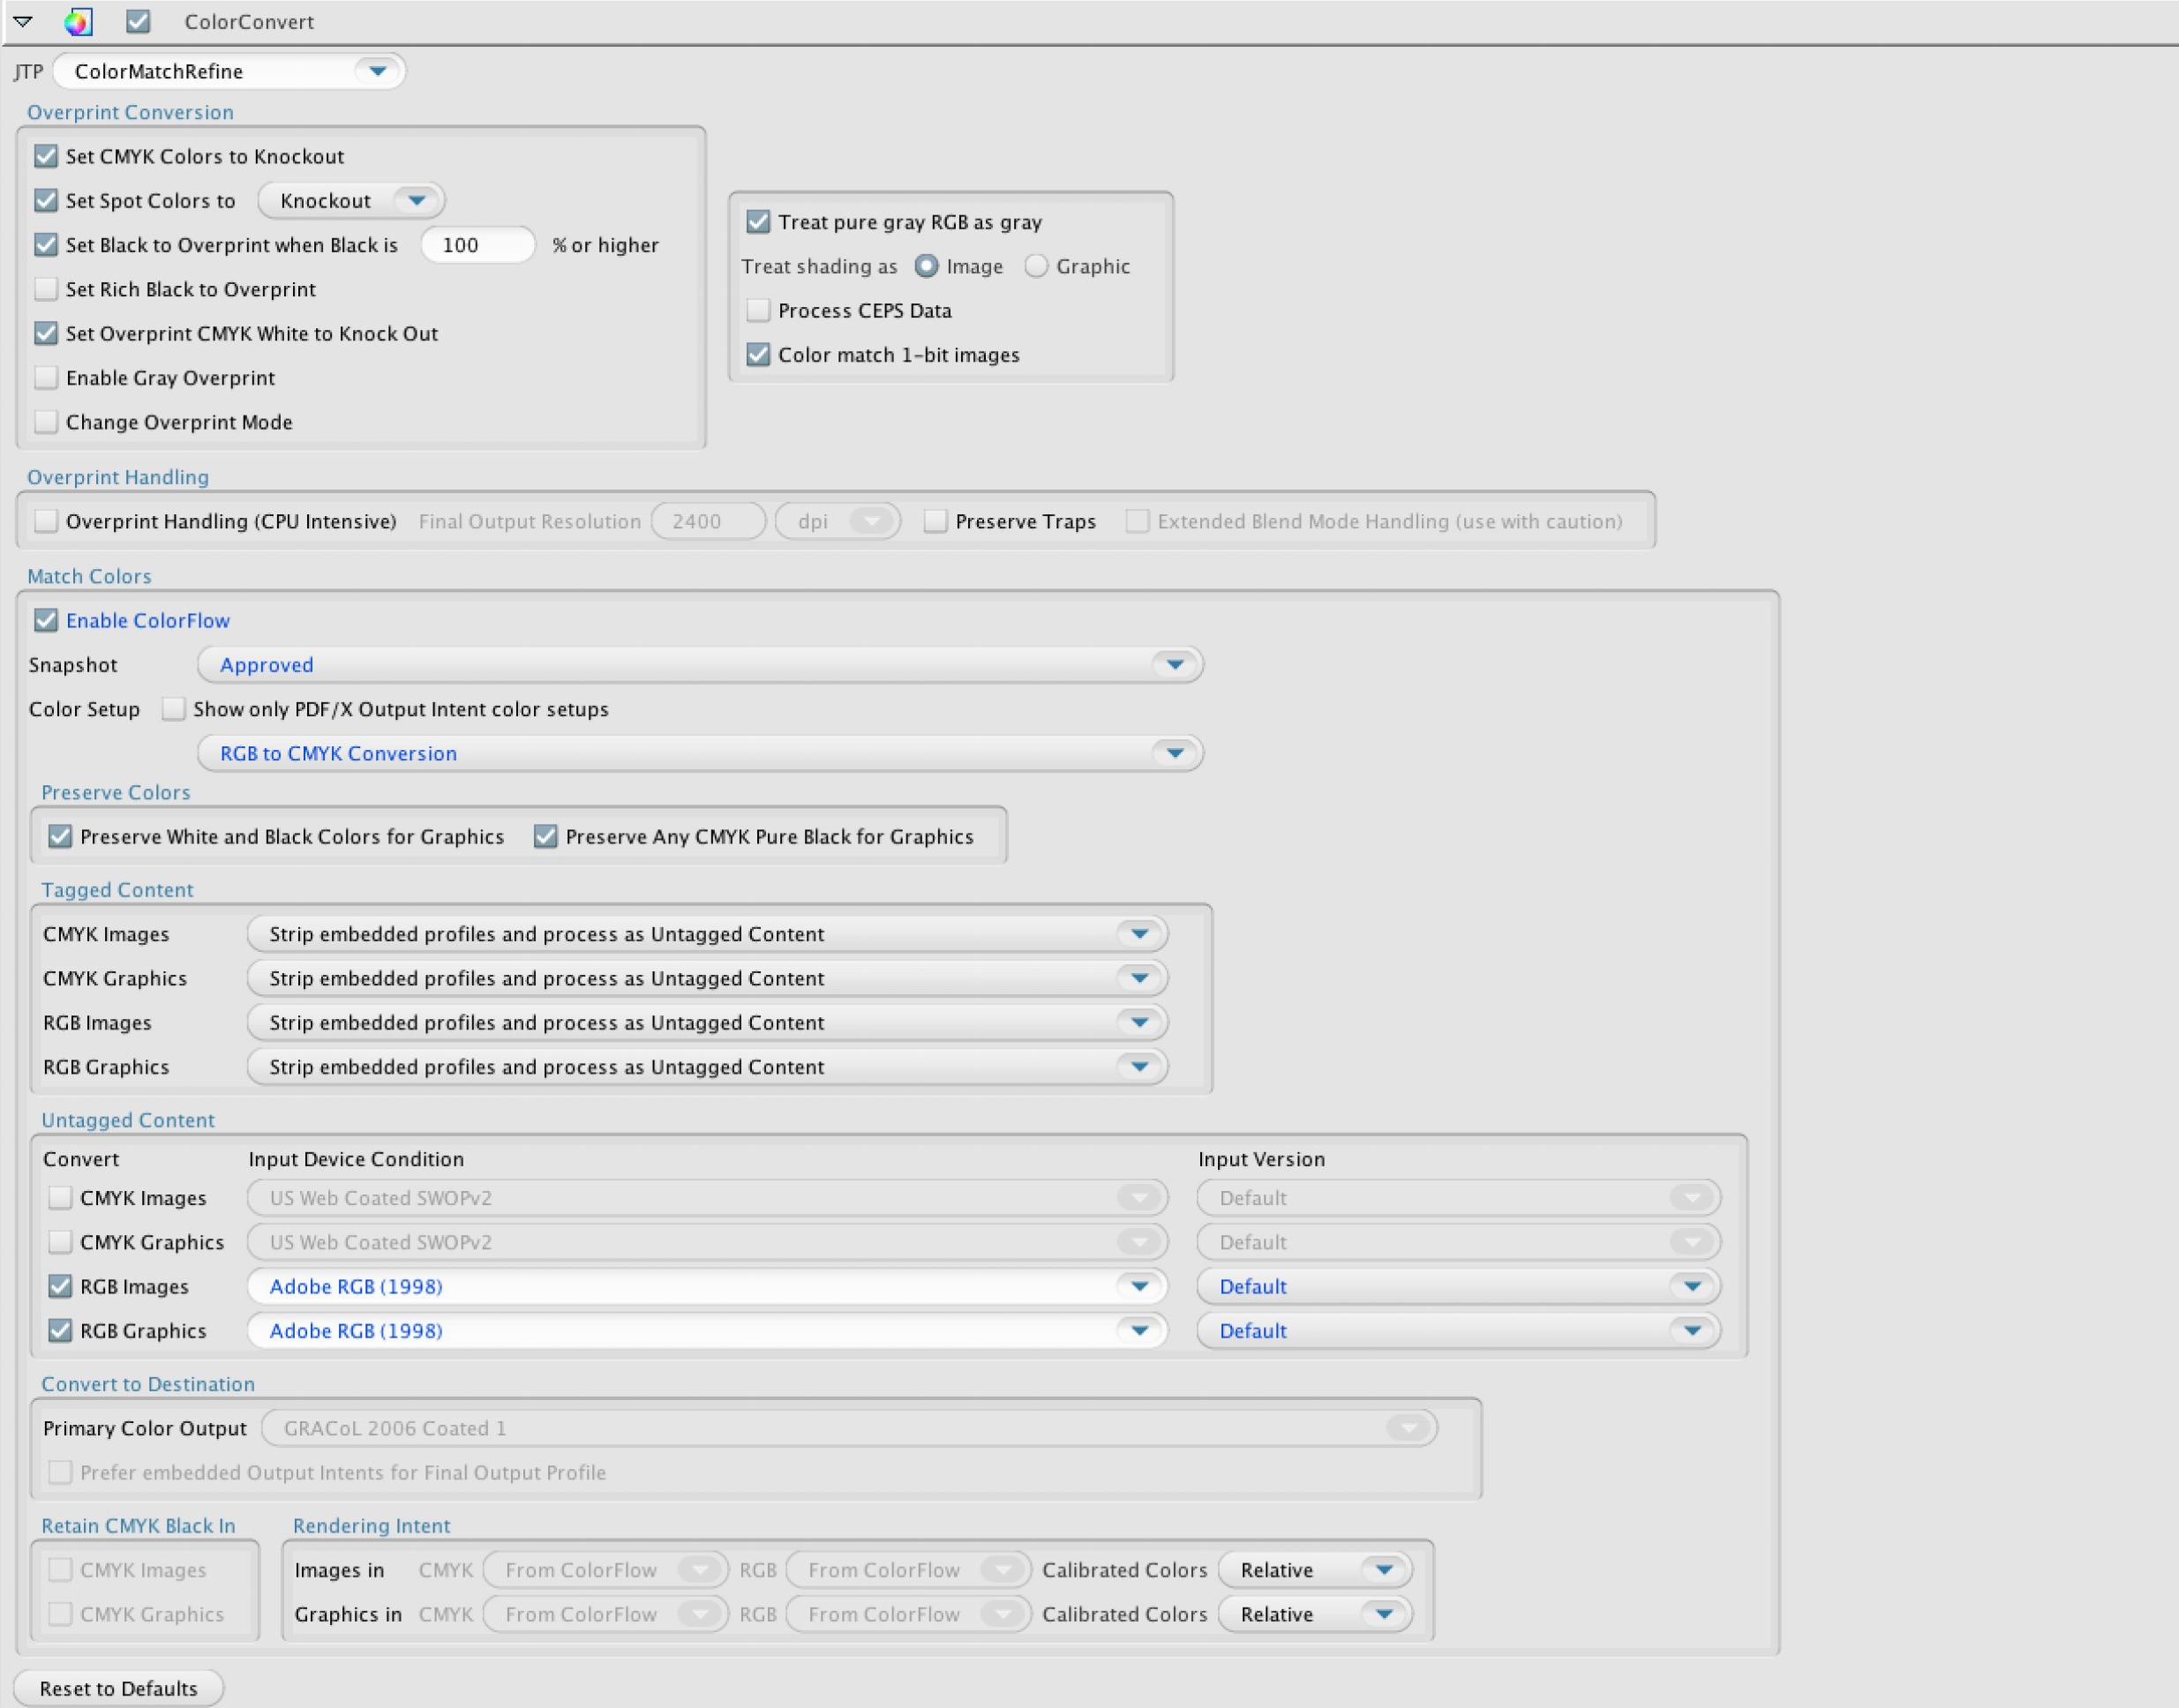Image resolution: width=2179 pixels, height=1708 pixels.
Task: Open RGB Graphics Adobe RGB (1998) dropdown
Action: (x=707, y=1330)
